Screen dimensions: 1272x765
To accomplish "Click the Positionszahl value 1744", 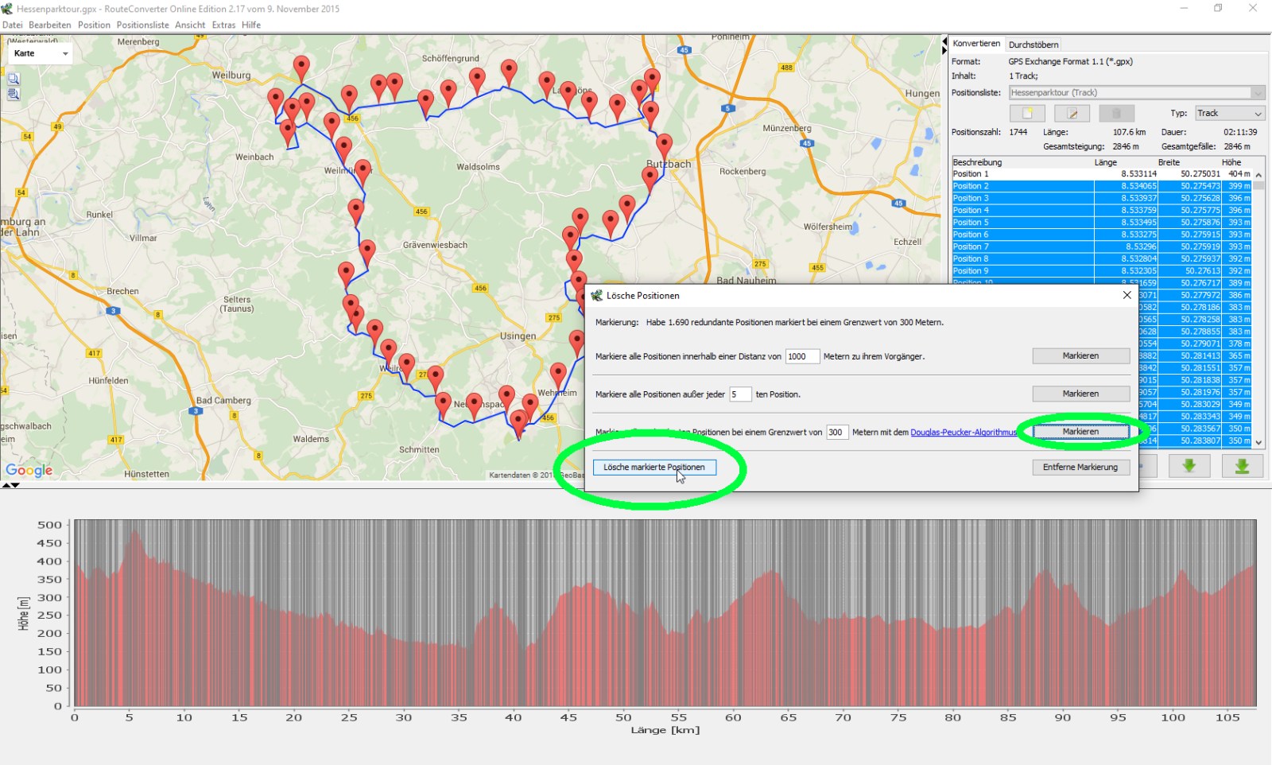I will pos(1018,132).
